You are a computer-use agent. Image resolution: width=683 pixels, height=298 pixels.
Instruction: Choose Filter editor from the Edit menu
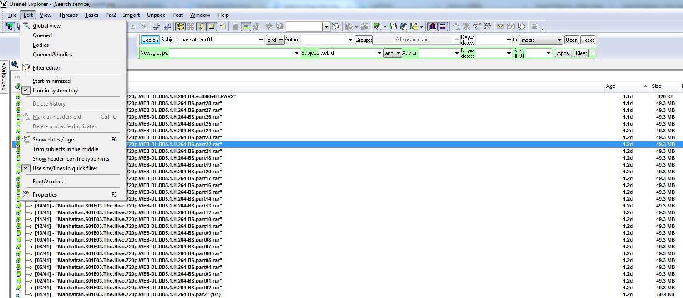coord(46,68)
